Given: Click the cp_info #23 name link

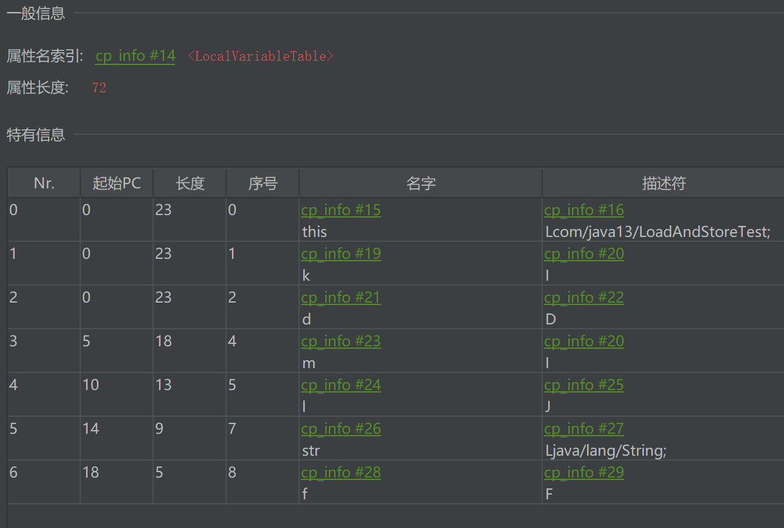Looking at the screenshot, I should 341,341.
